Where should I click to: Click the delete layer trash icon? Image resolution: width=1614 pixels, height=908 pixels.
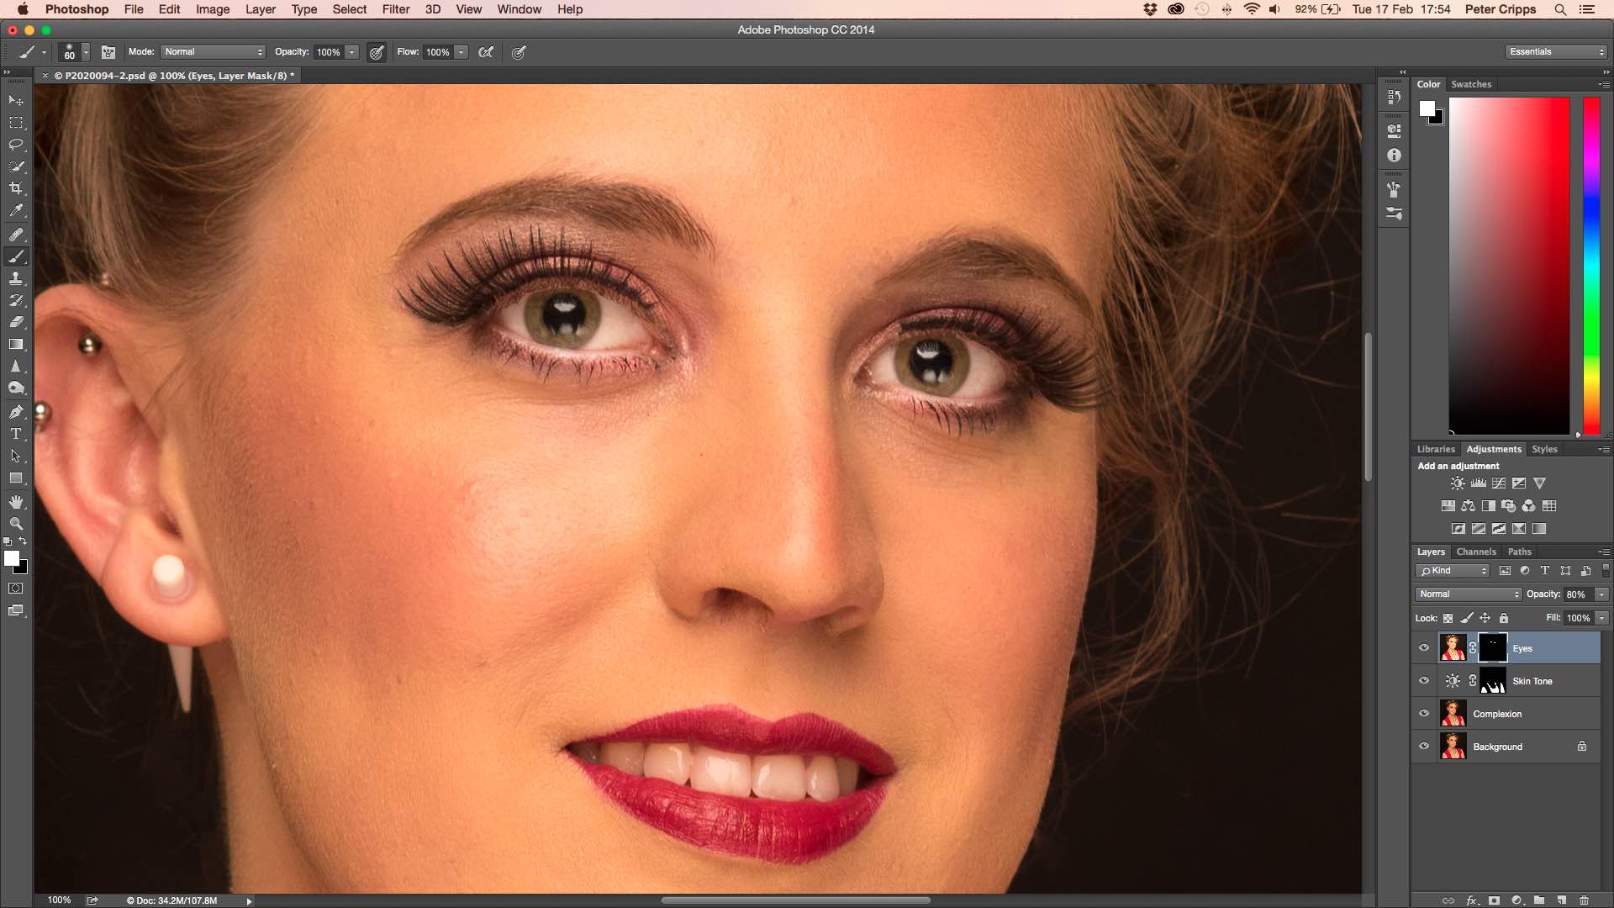click(x=1584, y=900)
